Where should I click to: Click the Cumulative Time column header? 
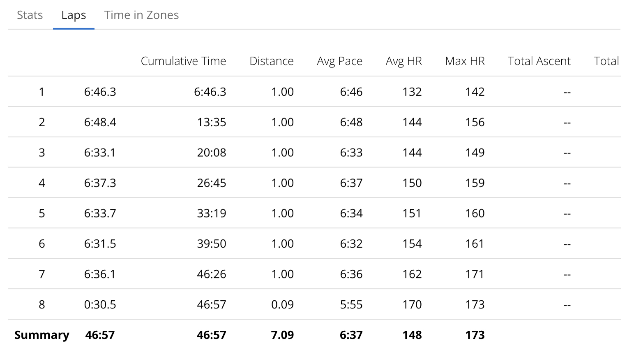(x=183, y=61)
